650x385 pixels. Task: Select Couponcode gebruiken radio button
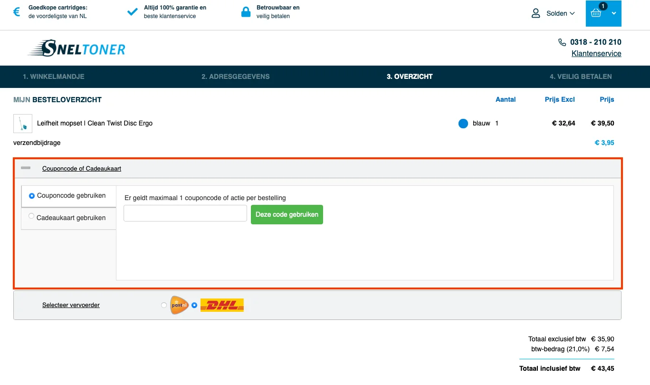(32, 196)
